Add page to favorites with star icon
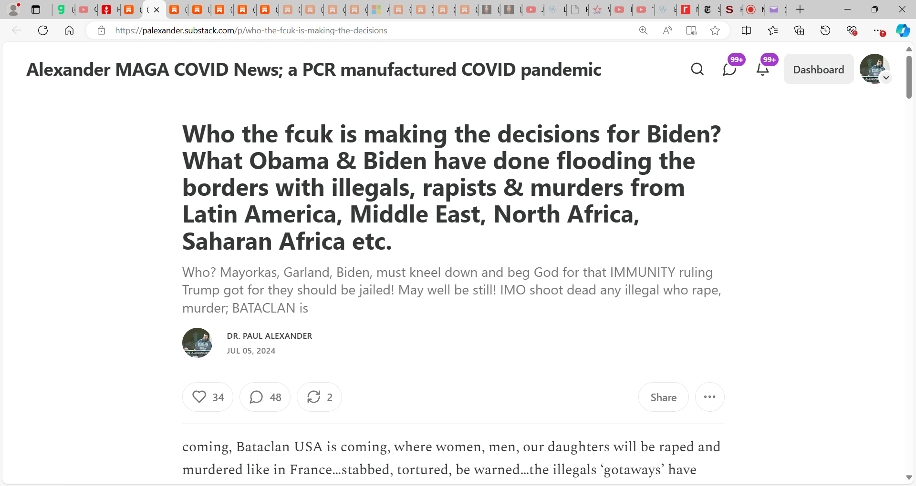 point(715,30)
